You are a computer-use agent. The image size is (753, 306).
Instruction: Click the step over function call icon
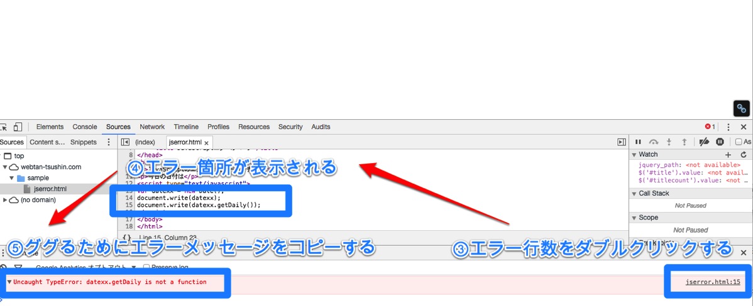click(654, 142)
